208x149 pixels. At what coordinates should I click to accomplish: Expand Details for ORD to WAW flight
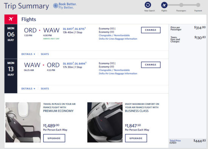pyautogui.click(x=28, y=54)
